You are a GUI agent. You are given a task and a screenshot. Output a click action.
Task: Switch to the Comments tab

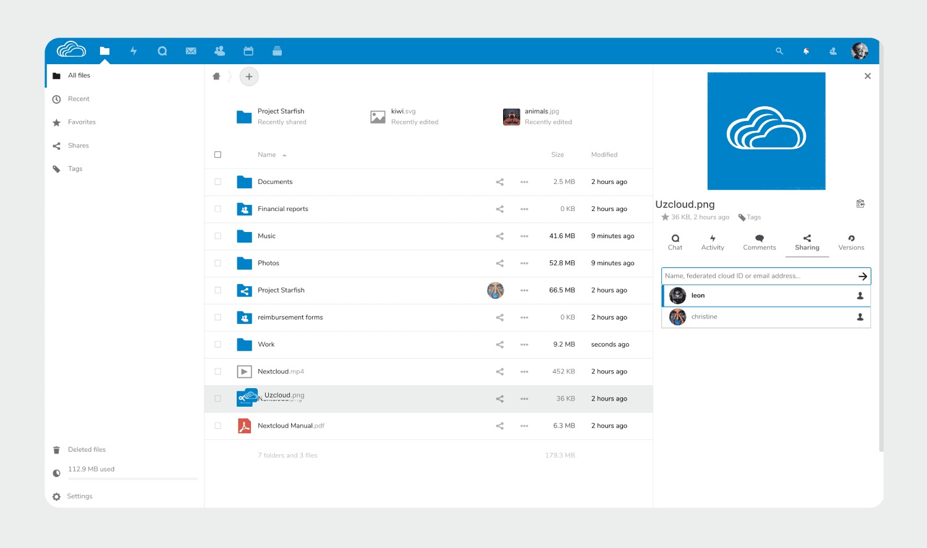point(759,243)
